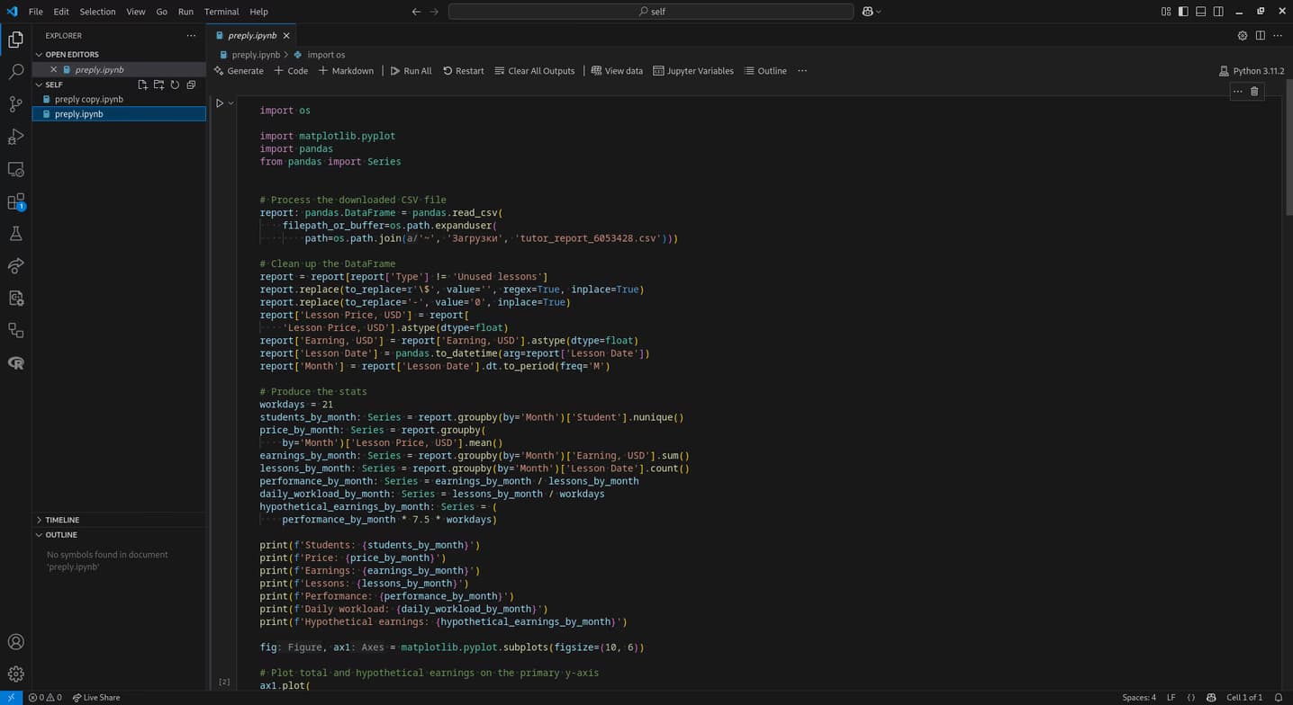Viewport: 1293px width, 705px height.
Task: Open the Extensions view
Action: pyautogui.click(x=15, y=201)
